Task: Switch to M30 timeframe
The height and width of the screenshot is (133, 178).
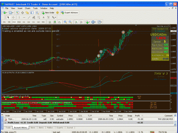Action: 19,22
